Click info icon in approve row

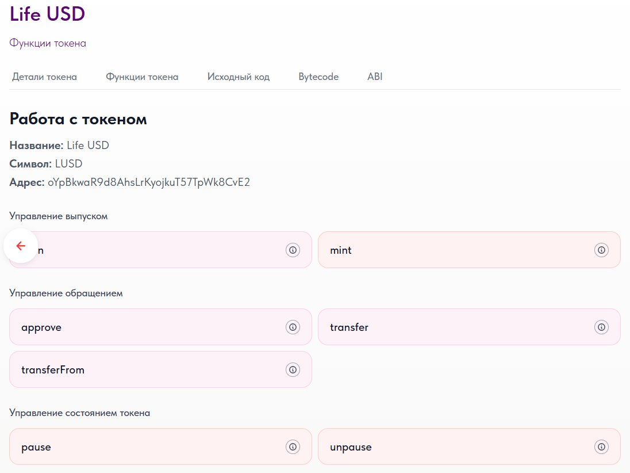coord(293,327)
